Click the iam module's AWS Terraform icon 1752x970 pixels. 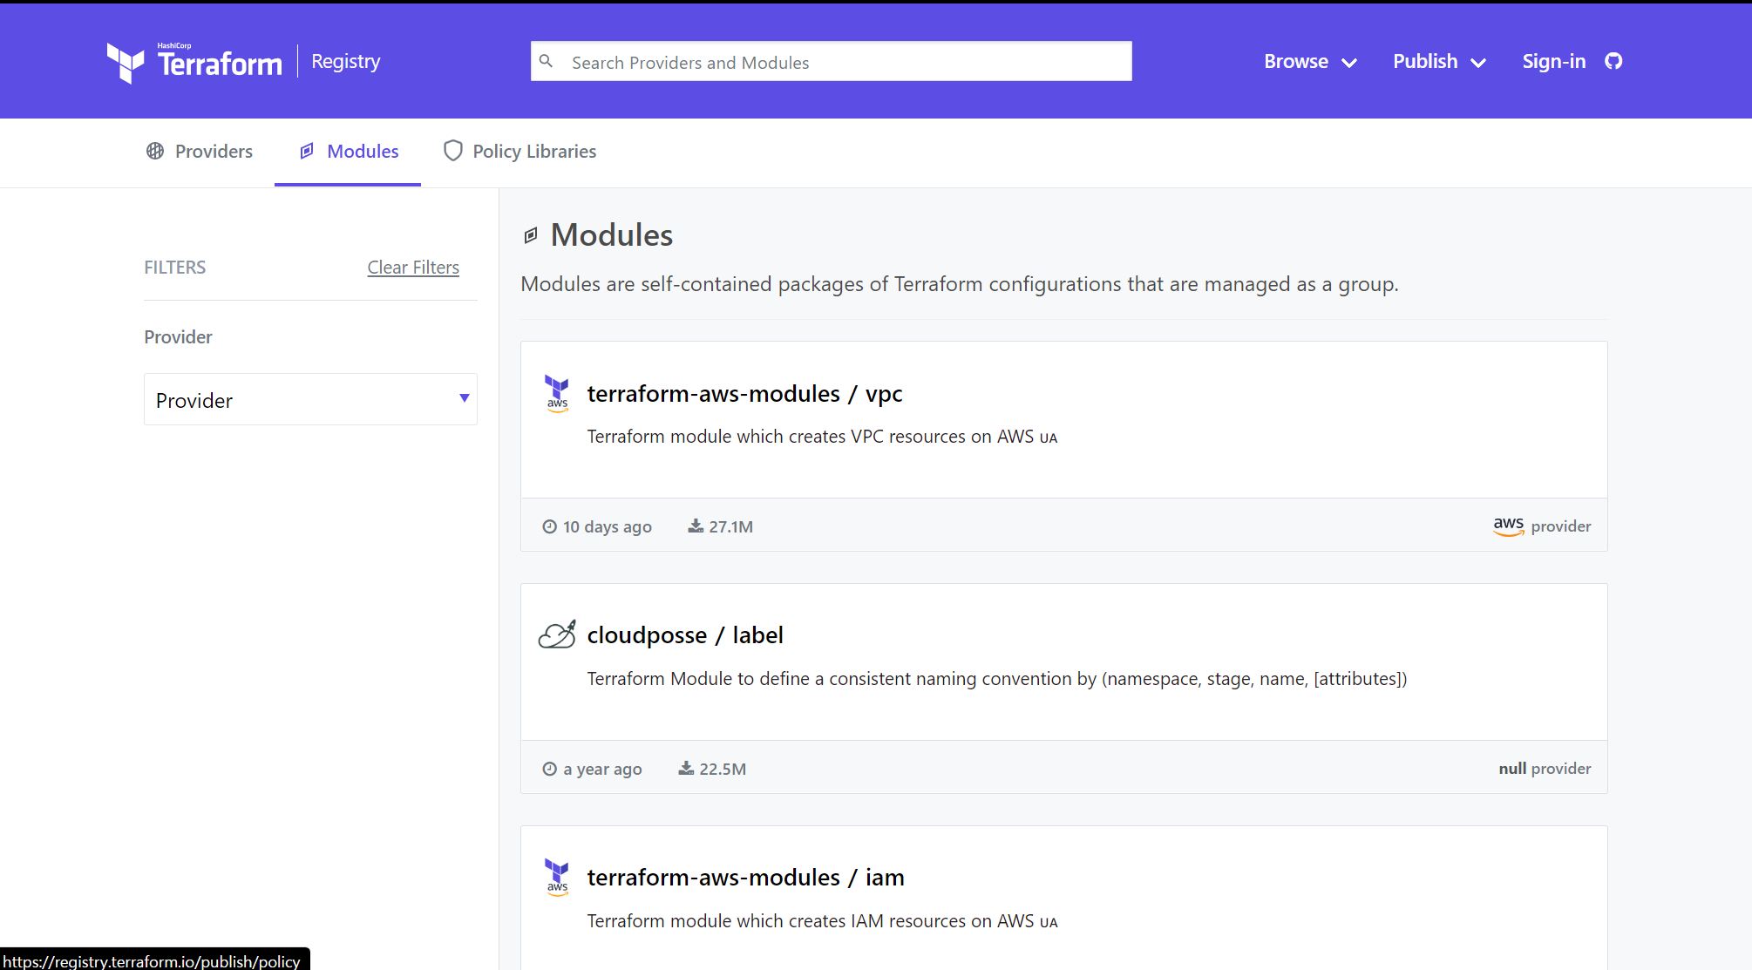click(557, 877)
